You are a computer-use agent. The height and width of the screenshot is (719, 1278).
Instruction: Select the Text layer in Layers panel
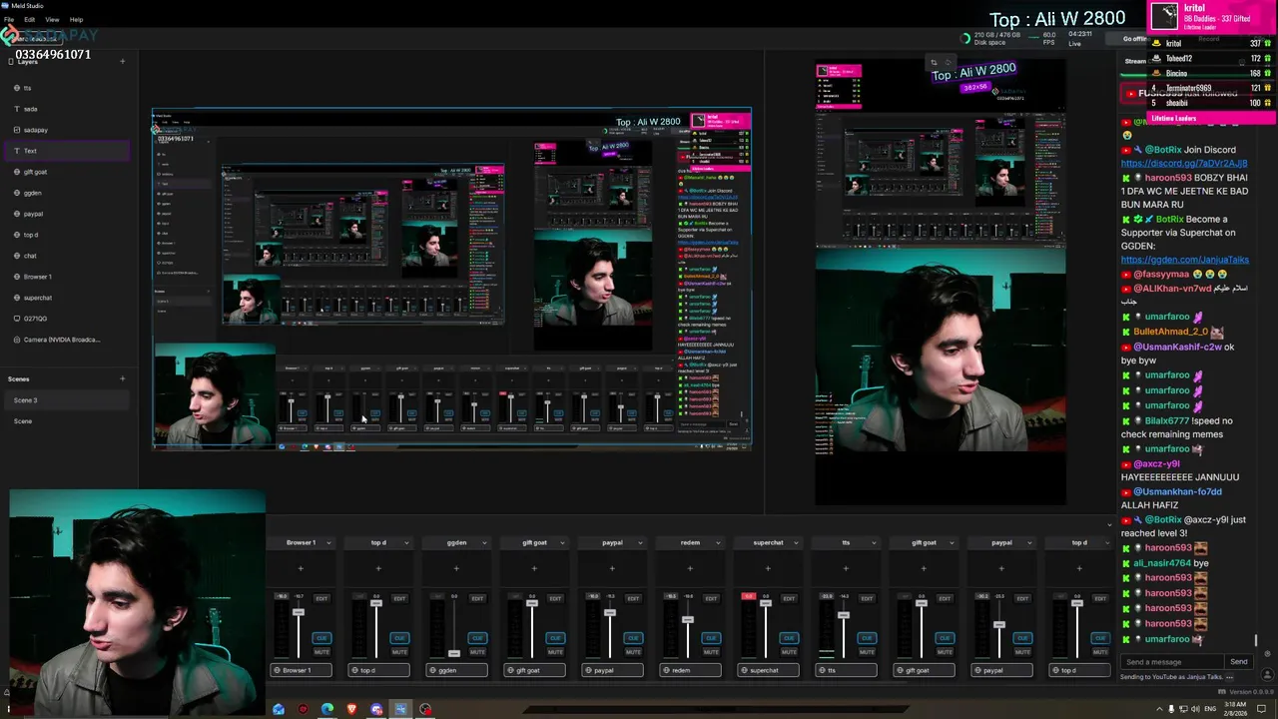coord(65,151)
